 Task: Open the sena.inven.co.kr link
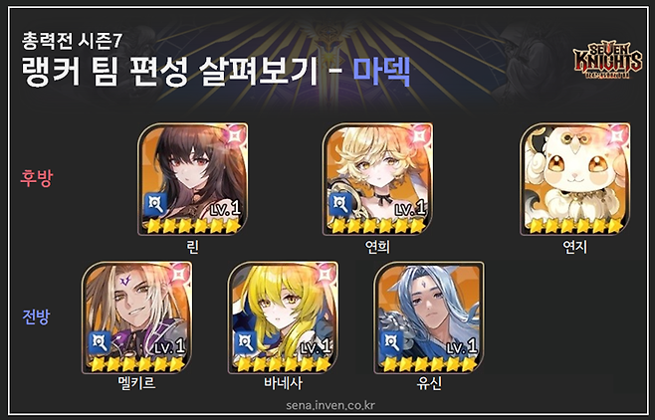tap(330, 405)
